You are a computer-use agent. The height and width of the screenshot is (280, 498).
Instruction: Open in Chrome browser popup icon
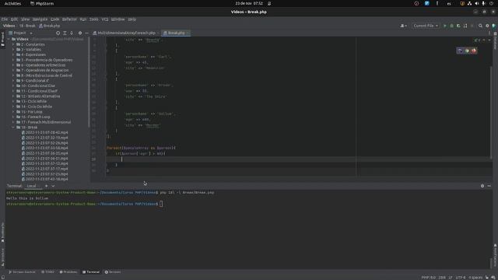click(467, 51)
